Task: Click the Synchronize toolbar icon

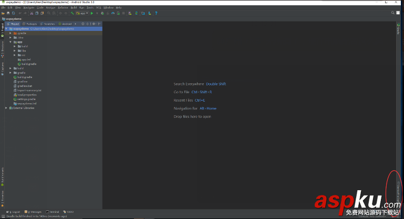Action: [x=14, y=13]
